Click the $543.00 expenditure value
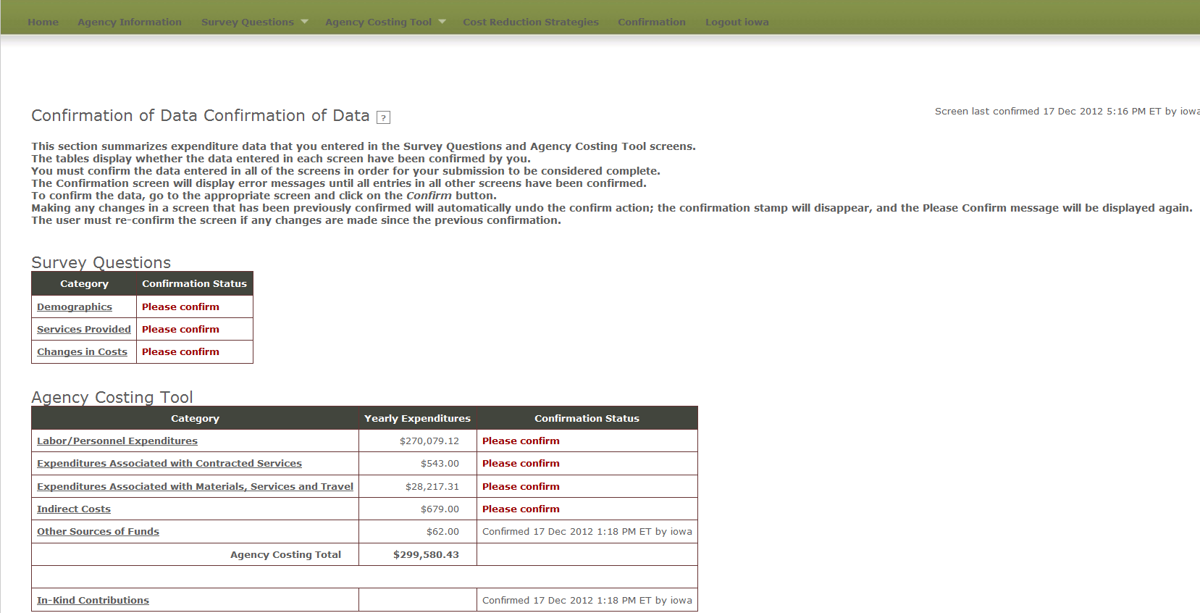The width and height of the screenshot is (1200, 613). (440, 463)
